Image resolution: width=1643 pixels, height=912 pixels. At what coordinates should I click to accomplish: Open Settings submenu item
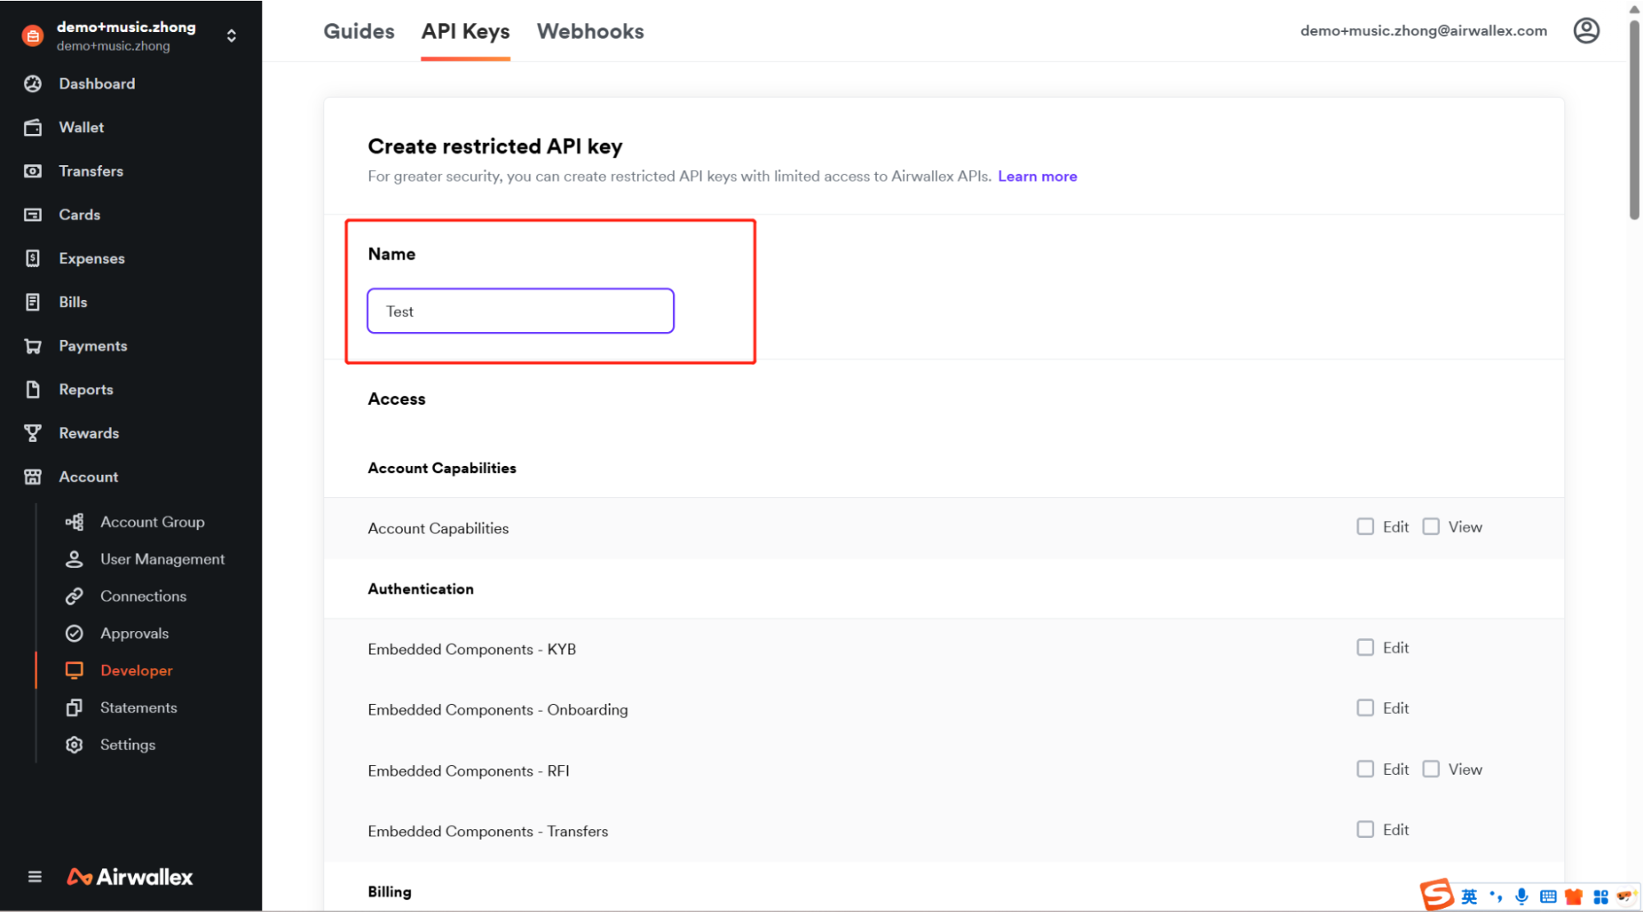click(x=127, y=744)
